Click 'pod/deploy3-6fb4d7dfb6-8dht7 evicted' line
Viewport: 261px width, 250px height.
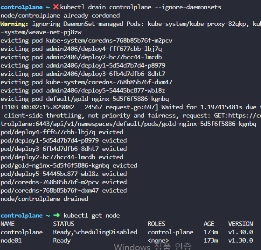(63, 149)
